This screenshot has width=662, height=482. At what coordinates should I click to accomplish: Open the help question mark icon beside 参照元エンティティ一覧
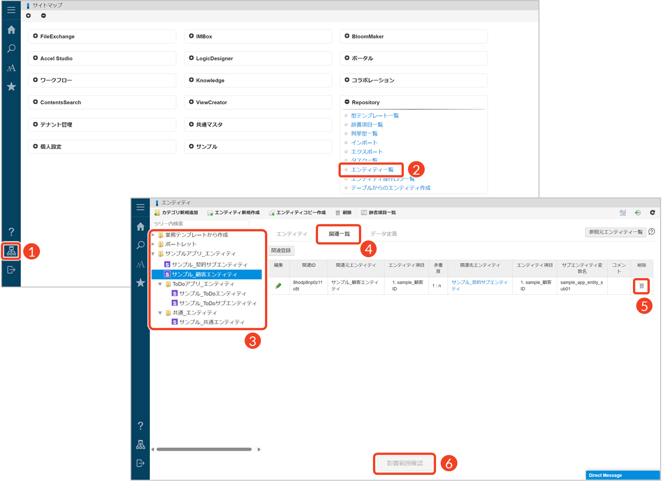[x=652, y=232]
